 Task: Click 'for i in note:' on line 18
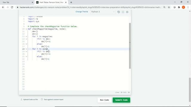pyautogui.click(x=40, y=49)
